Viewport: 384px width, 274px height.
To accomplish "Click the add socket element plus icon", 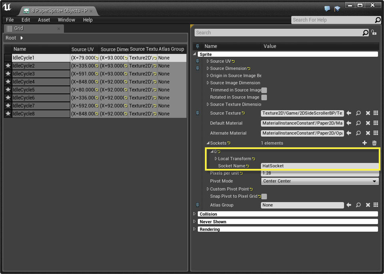I will [x=364, y=143].
